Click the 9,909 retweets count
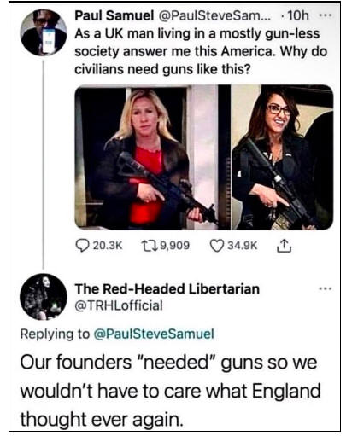 click(x=175, y=246)
